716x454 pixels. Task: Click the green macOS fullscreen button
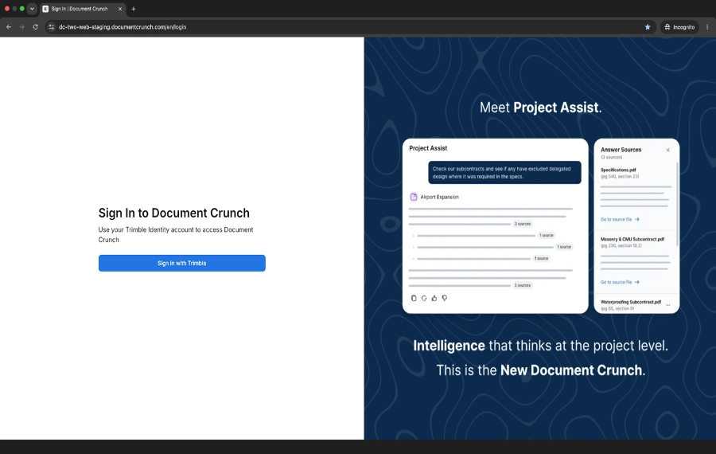point(22,9)
